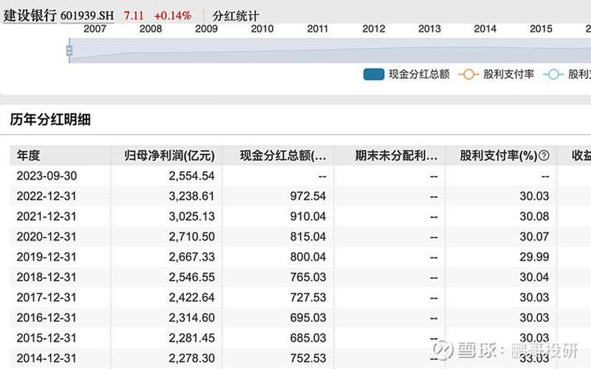The width and height of the screenshot is (591, 369).
Task: Click the 历年分红明细 section heading
Action: (50, 120)
